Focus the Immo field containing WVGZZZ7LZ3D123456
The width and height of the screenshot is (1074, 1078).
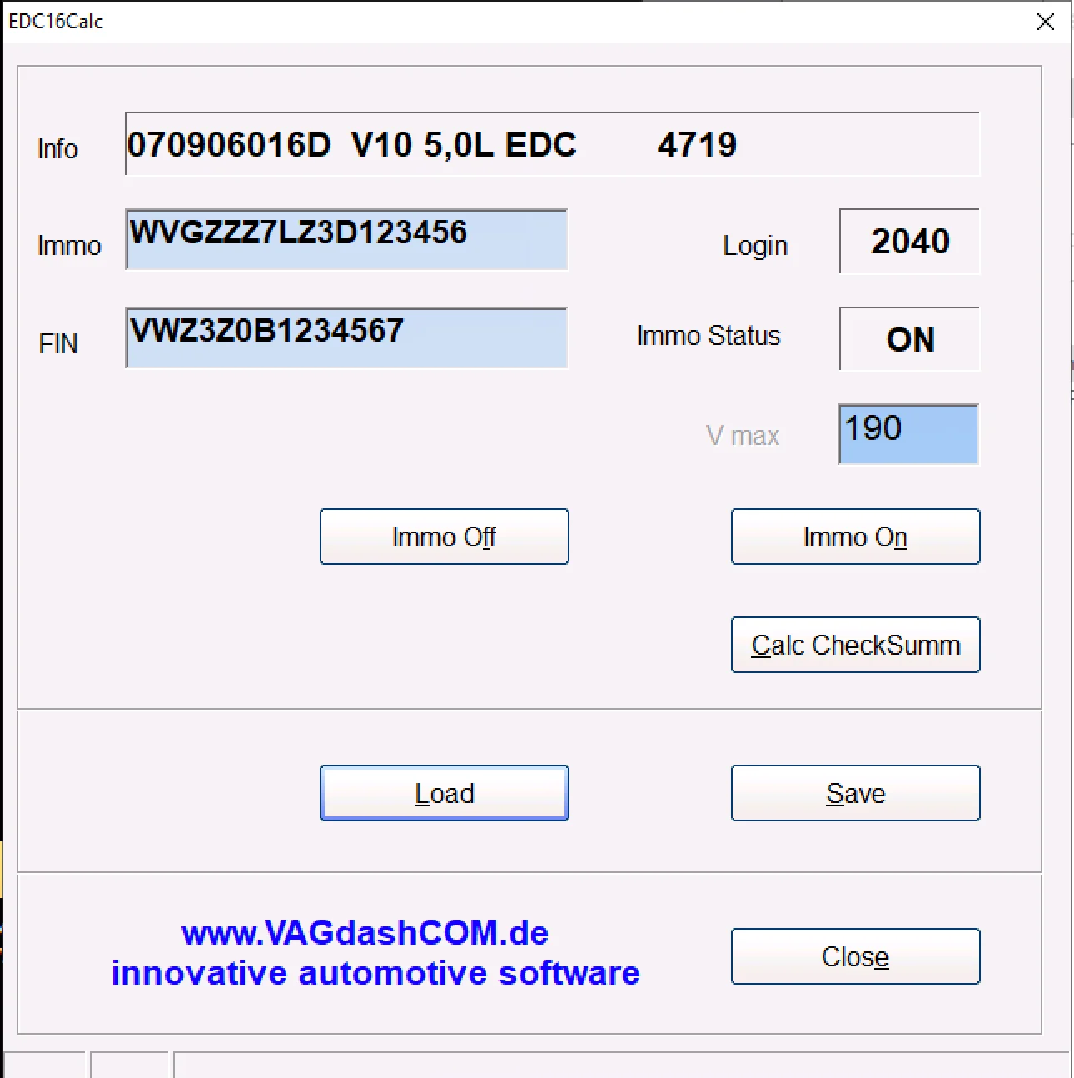(x=346, y=240)
